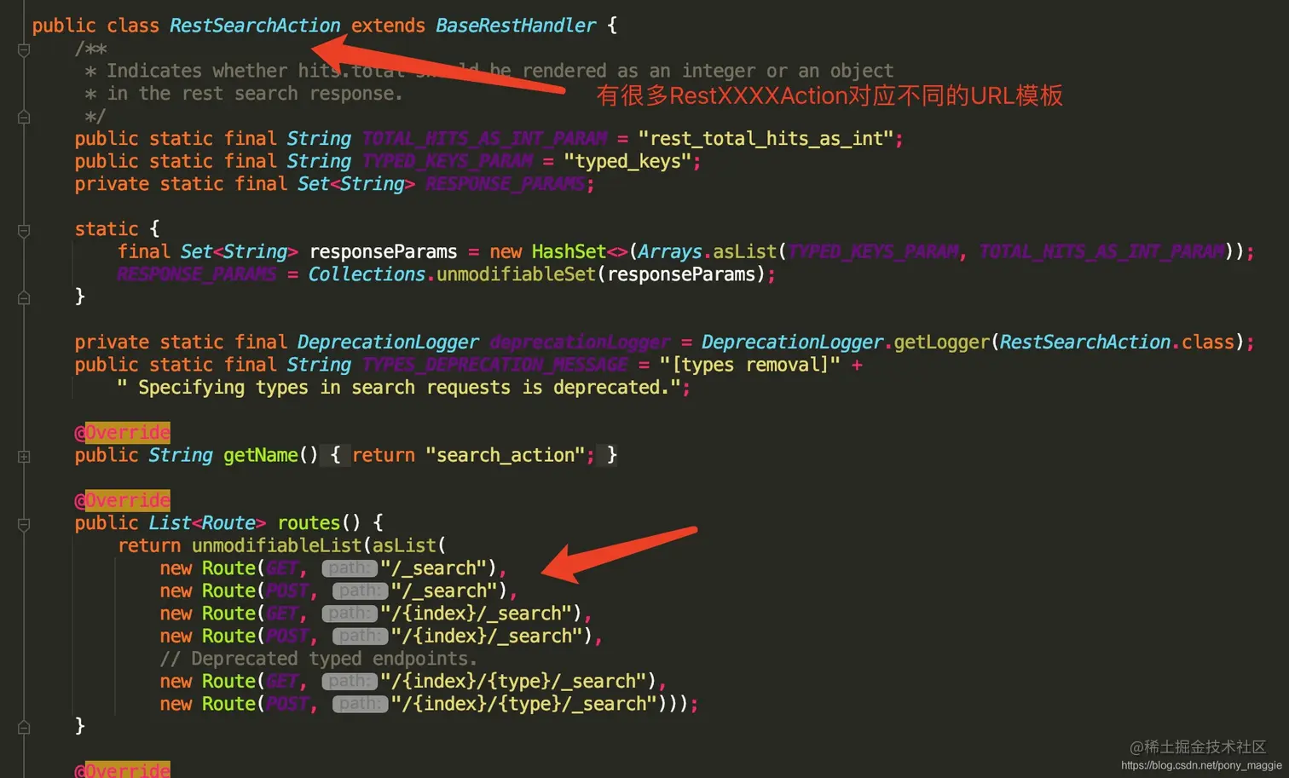Click "/{index}/{type}/_search" in the GET Route
1289x778 pixels.
tap(514, 681)
